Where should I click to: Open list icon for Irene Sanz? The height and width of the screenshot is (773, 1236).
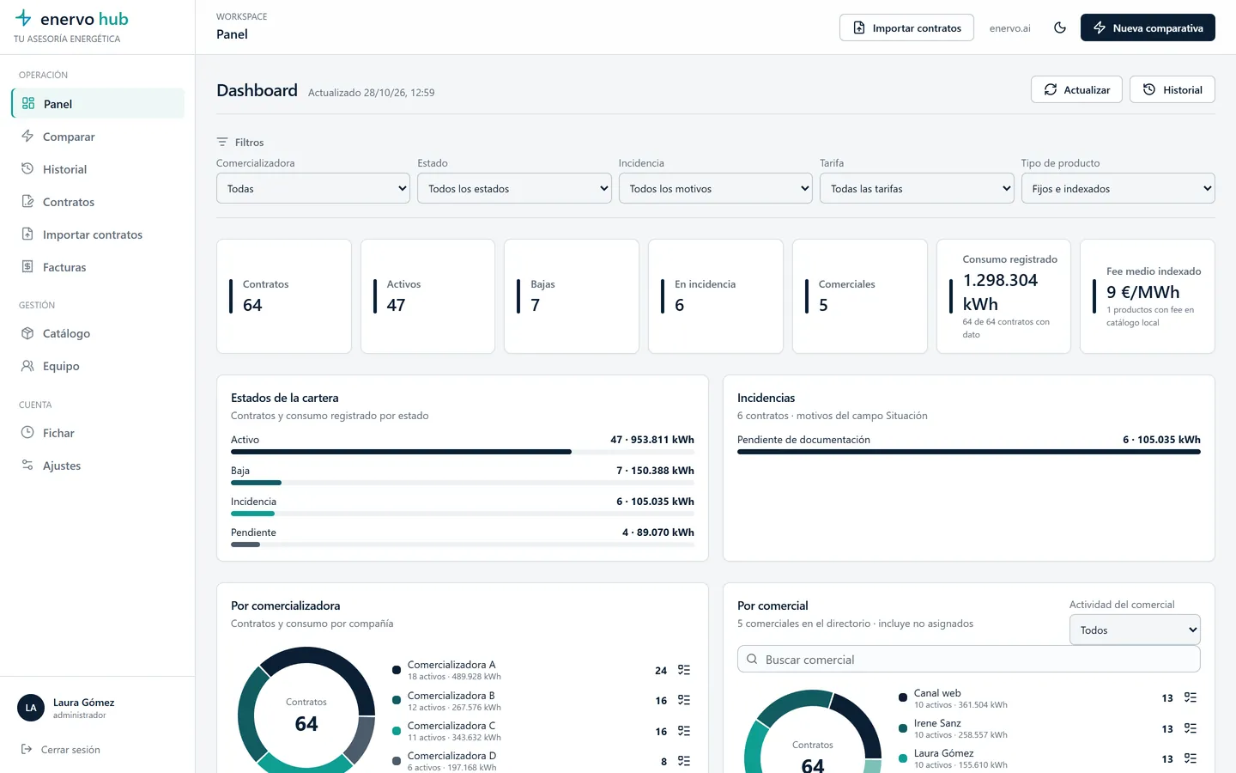[x=1191, y=728]
